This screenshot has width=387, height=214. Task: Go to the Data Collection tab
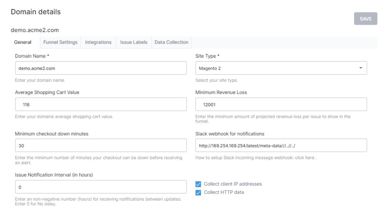click(171, 42)
